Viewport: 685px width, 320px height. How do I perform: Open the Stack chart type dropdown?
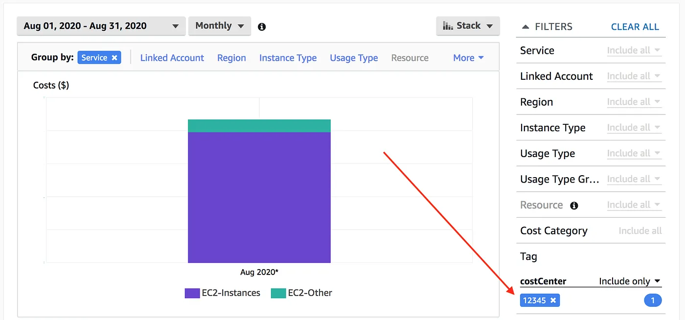click(468, 26)
